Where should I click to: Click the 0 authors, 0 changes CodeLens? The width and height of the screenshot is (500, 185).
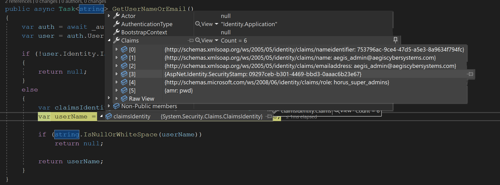click(84, 2)
